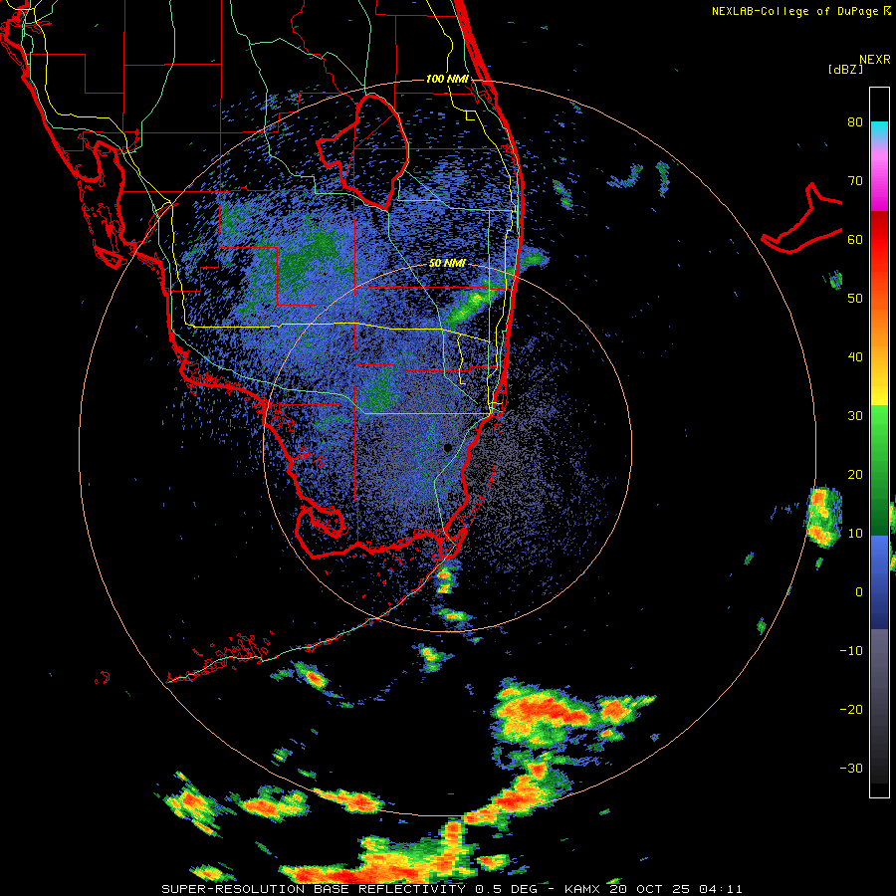Click the 50 dBZ legend value

[855, 299]
